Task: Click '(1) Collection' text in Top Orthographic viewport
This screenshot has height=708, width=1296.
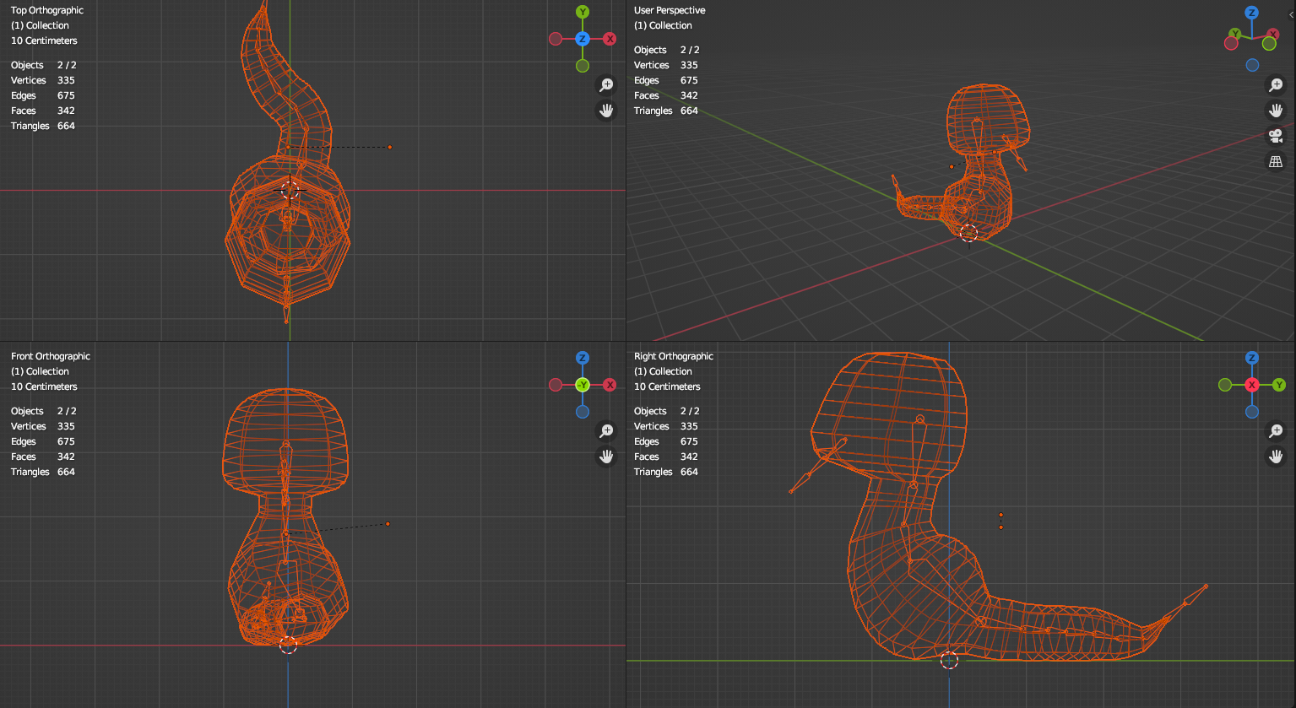Action: pyautogui.click(x=40, y=25)
